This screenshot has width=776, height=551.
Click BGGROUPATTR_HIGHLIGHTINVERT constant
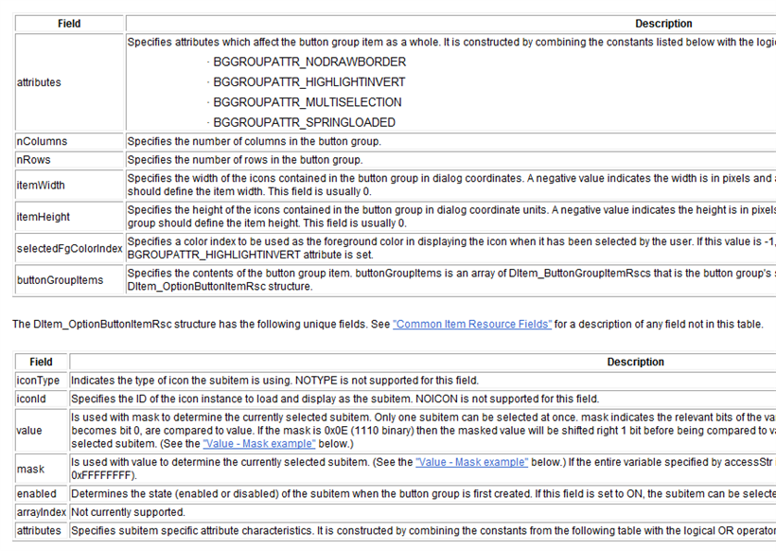[x=309, y=82]
